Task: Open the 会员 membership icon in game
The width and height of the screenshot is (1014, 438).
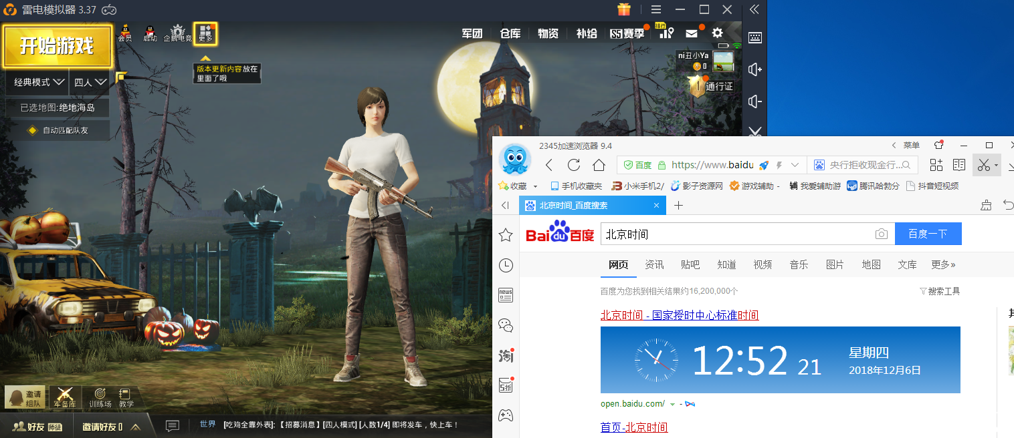Action: click(x=125, y=33)
